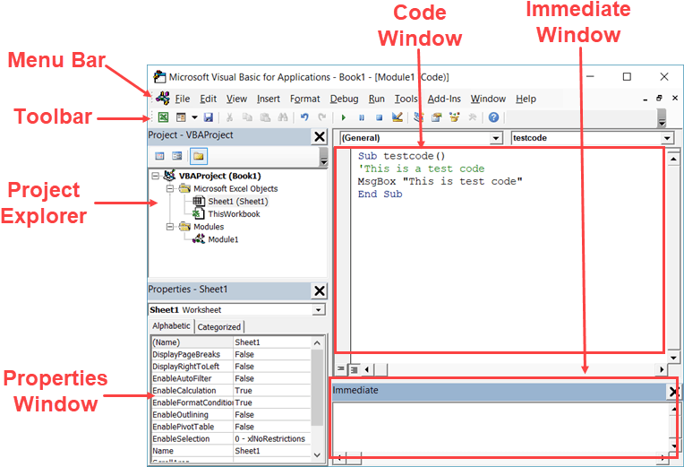684x467 pixels.
Task: Click the Paste clipboard icon
Action: coord(265,117)
